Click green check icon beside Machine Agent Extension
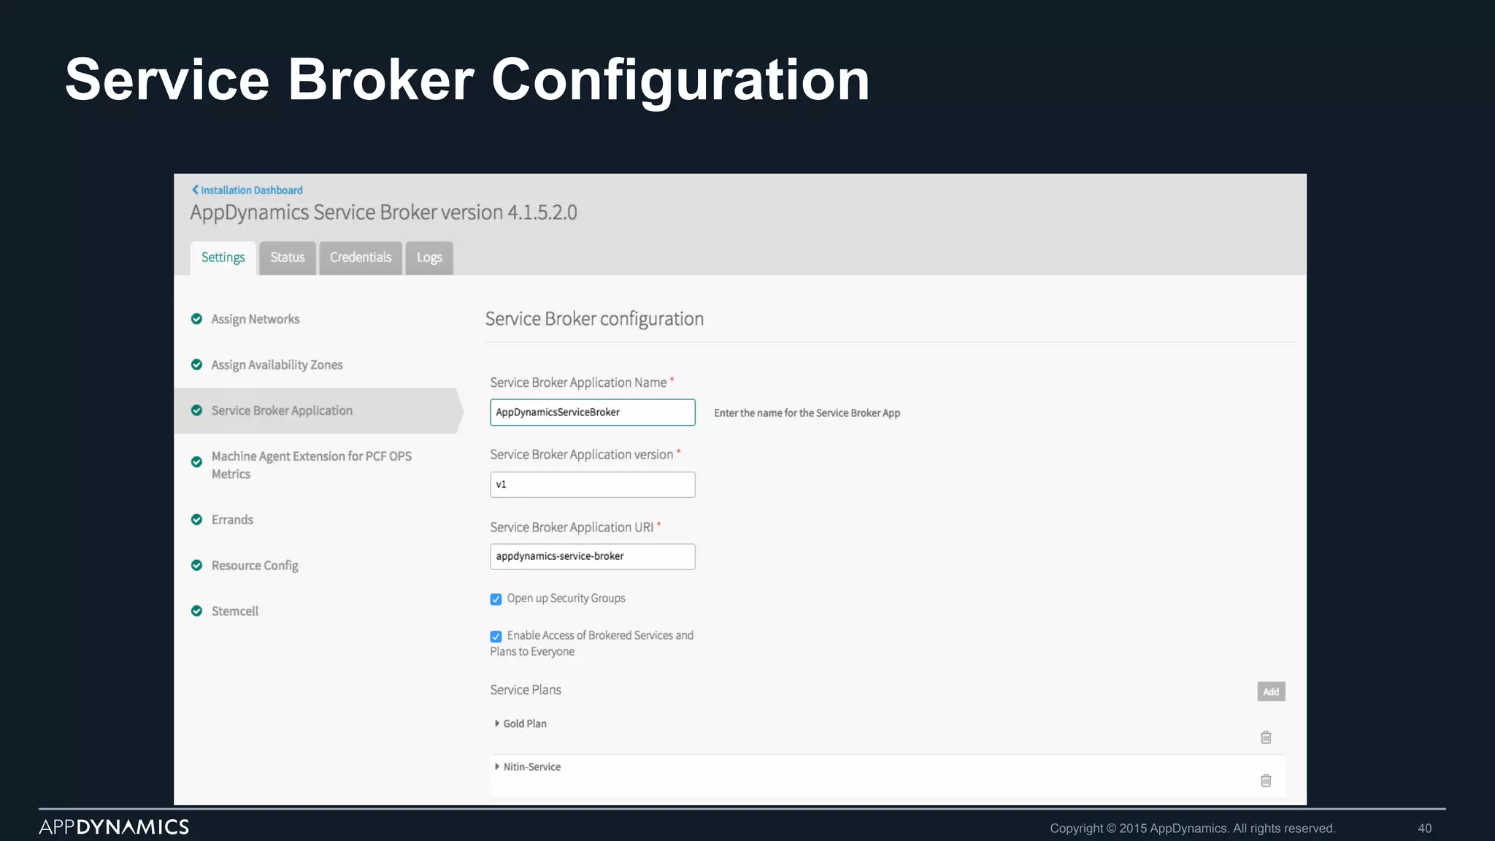The width and height of the screenshot is (1495, 841). point(196,462)
